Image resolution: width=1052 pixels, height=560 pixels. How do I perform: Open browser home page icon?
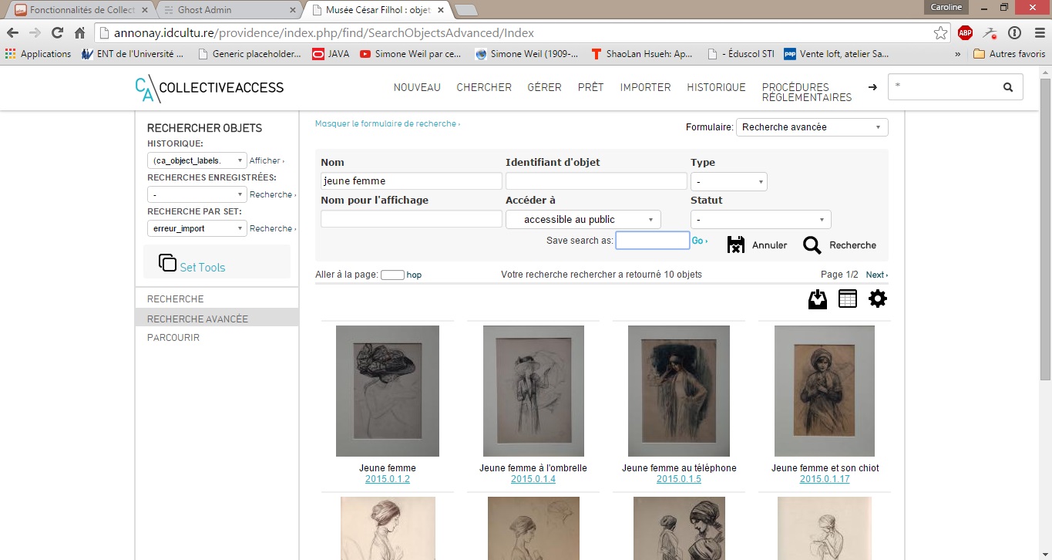pyautogui.click(x=79, y=33)
